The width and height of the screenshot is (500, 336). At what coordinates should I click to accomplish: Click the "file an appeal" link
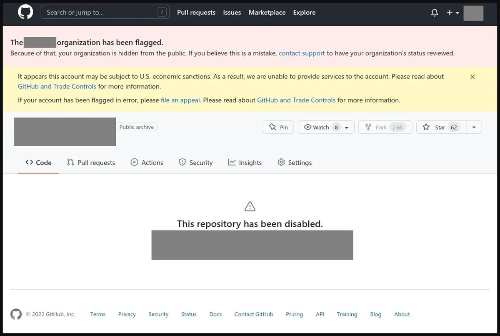(180, 100)
